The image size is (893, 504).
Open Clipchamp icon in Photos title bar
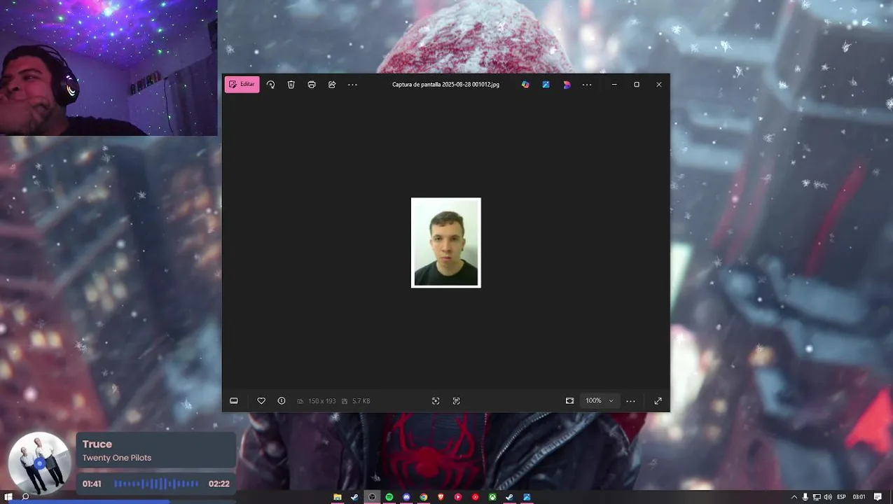[567, 84]
